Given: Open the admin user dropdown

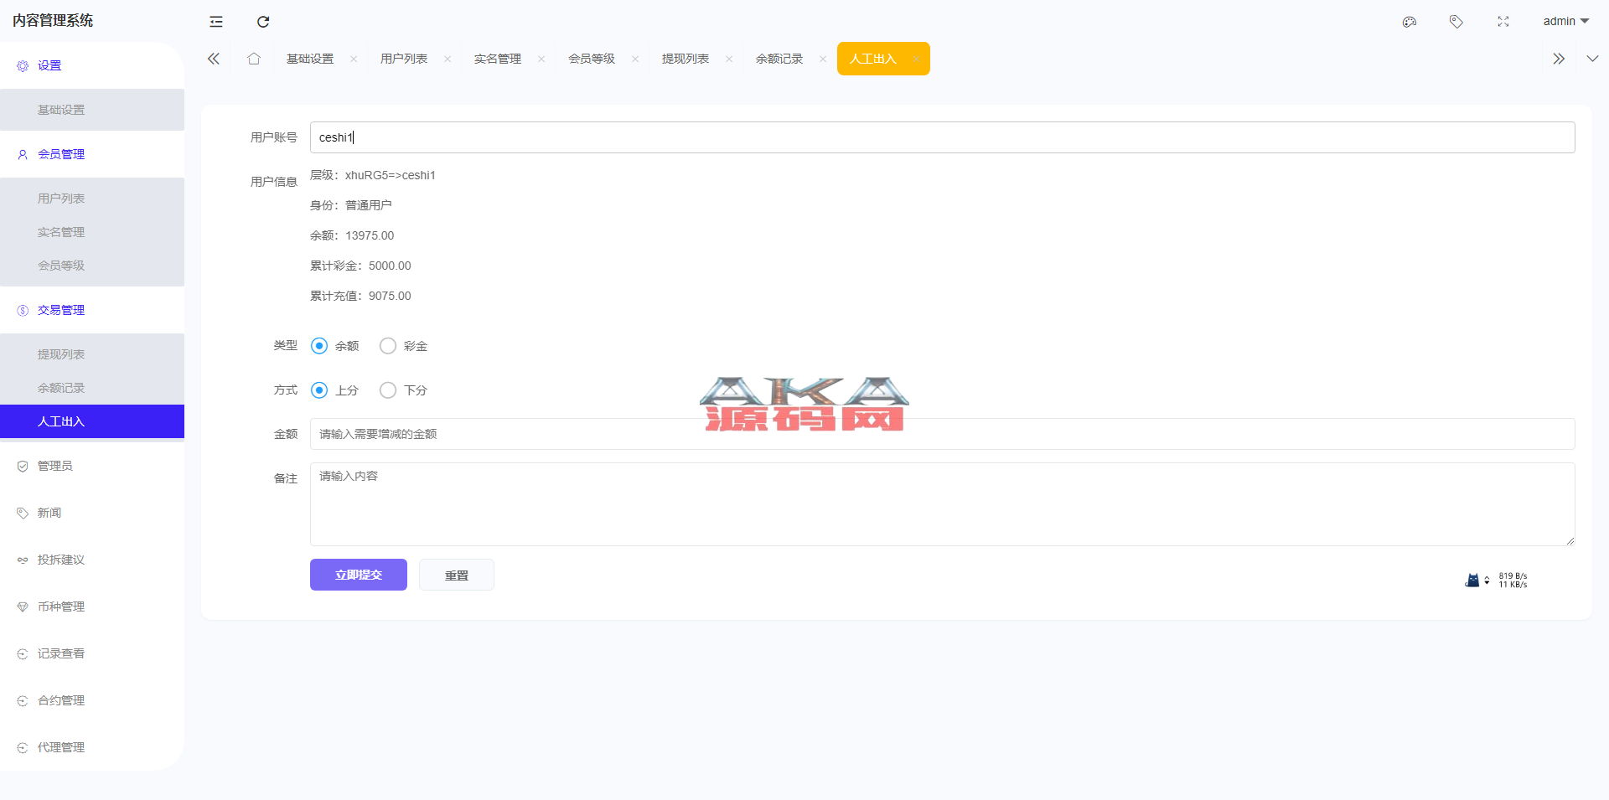Looking at the screenshot, I should (1565, 22).
